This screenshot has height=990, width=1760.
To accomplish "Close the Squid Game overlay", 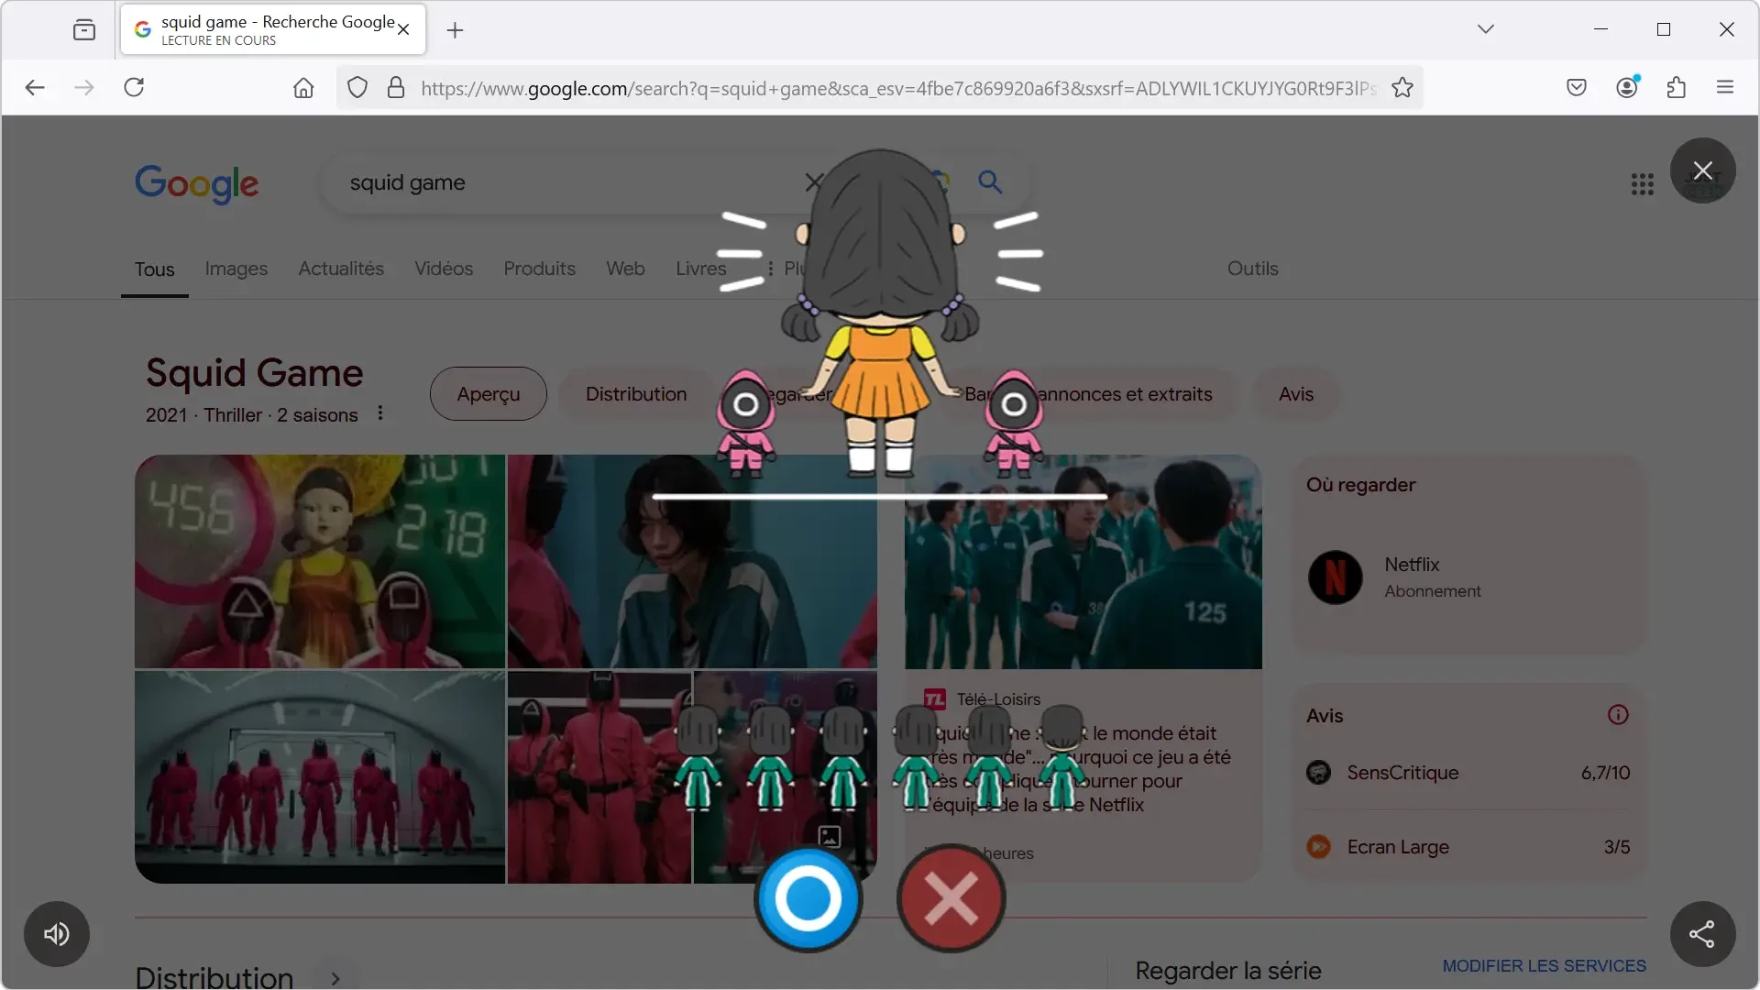I will click(x=1702, y=170).
